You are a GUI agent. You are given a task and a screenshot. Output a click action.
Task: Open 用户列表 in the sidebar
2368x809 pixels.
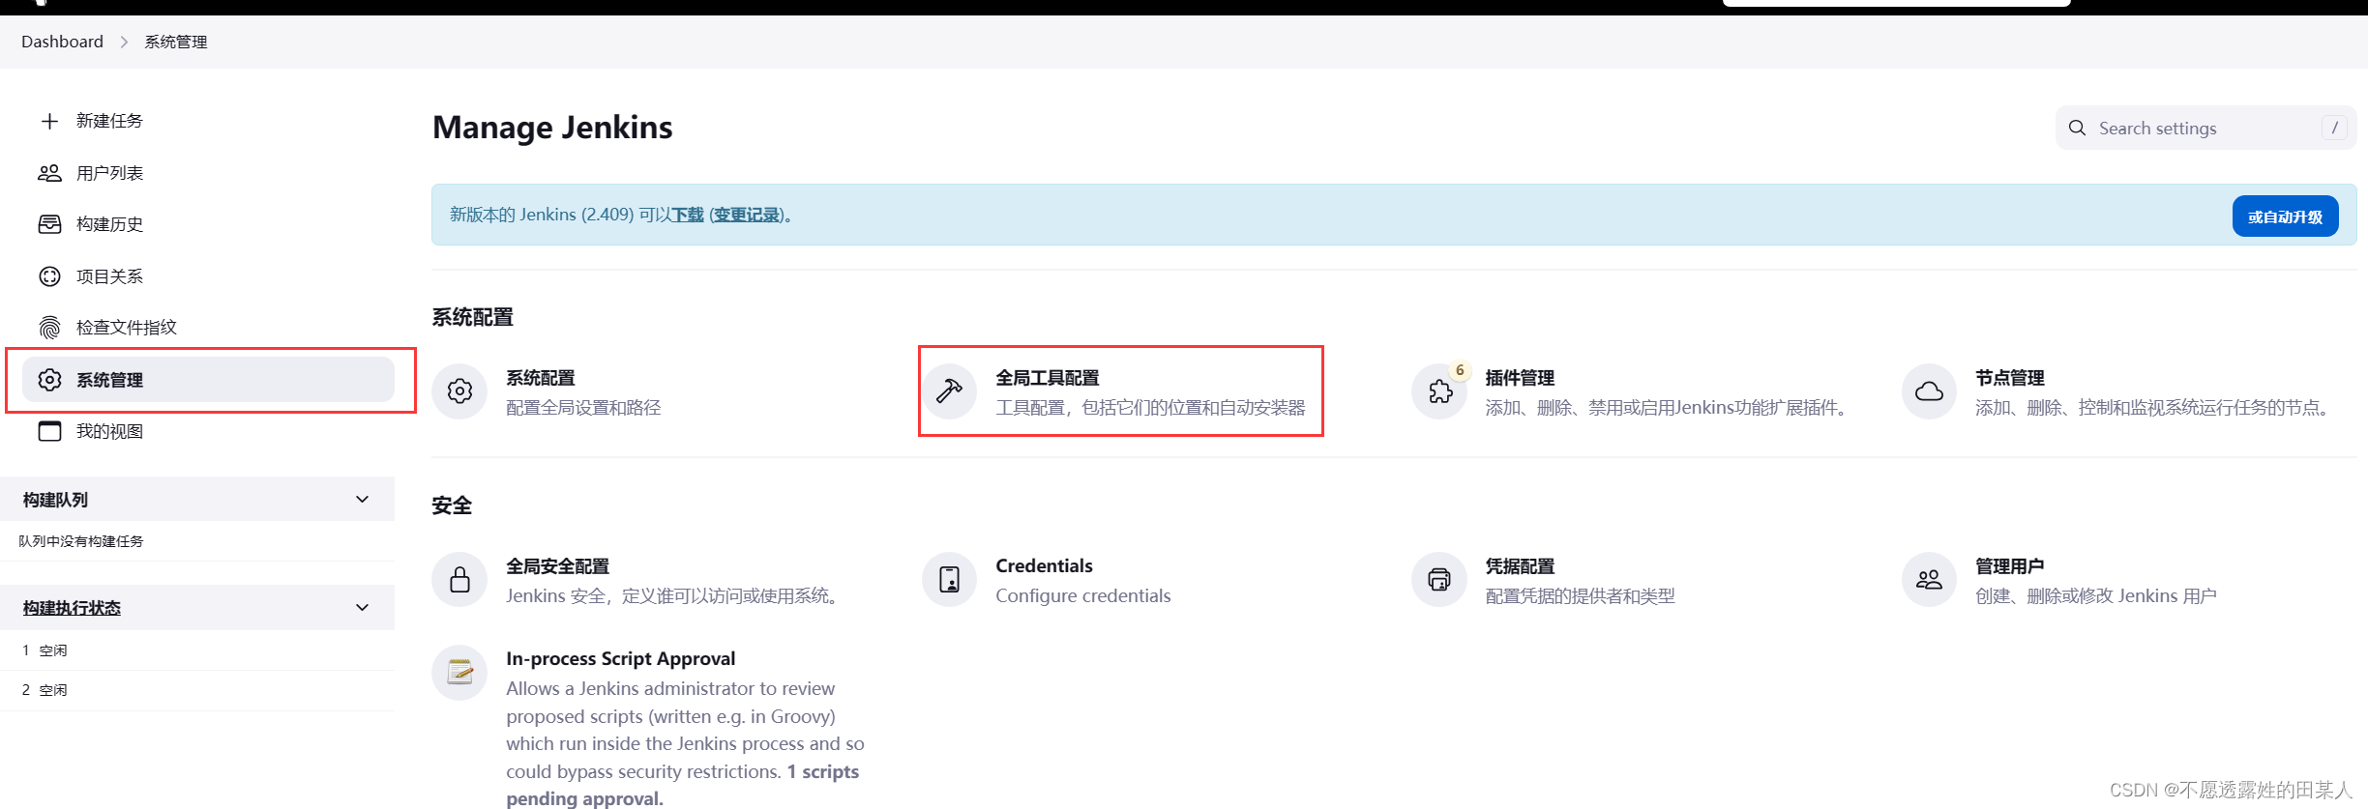[x=109, y=173]
